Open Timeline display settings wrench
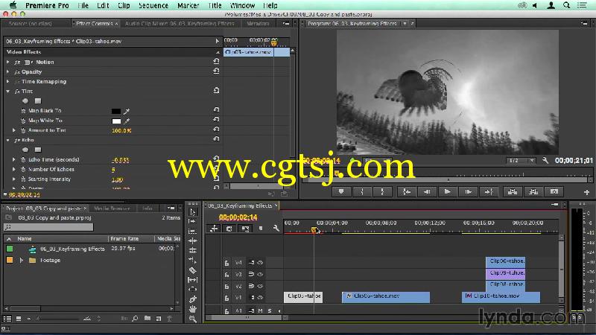The height and width of the screenshot is (335, 596). point(276,229)
